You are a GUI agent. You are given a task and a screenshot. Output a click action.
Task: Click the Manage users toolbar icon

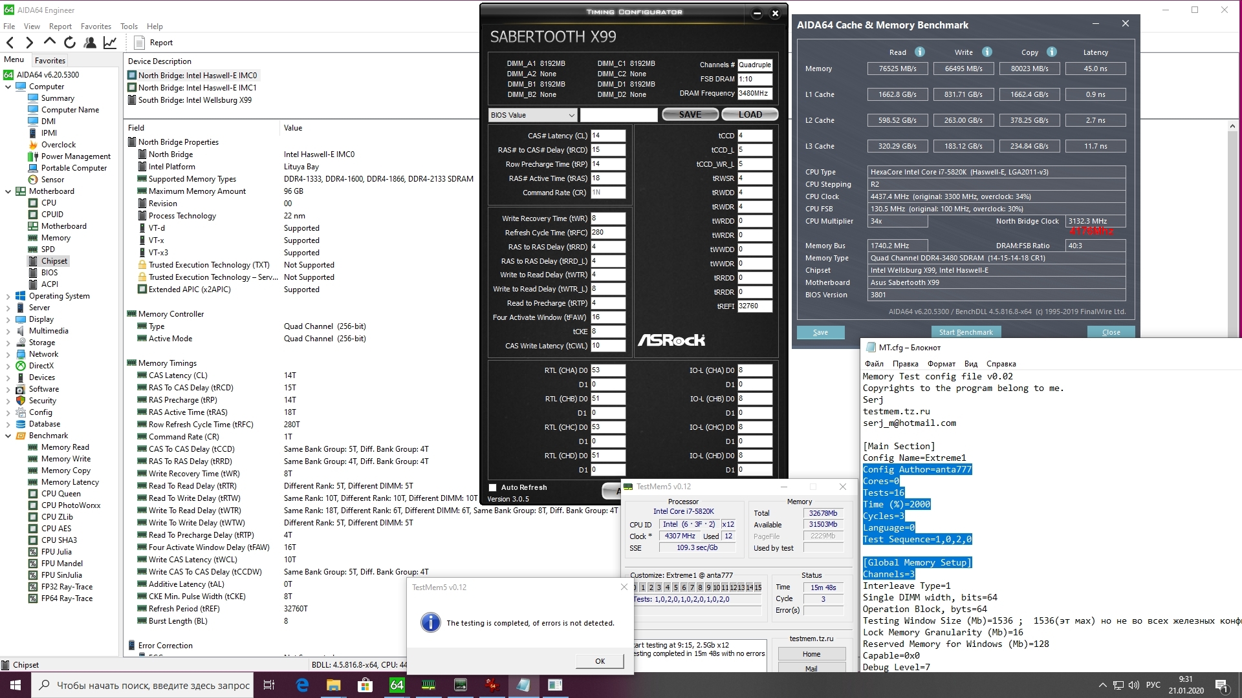click(x=90, y=43)
